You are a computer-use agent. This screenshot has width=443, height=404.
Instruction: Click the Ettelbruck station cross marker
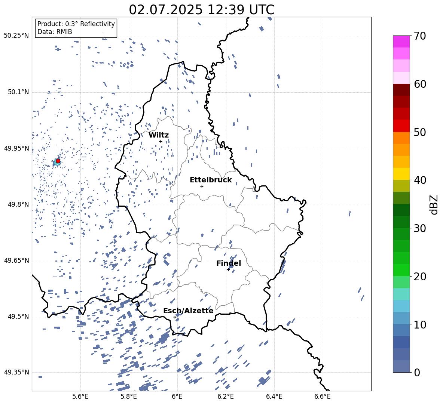click(x=202, y=186)
